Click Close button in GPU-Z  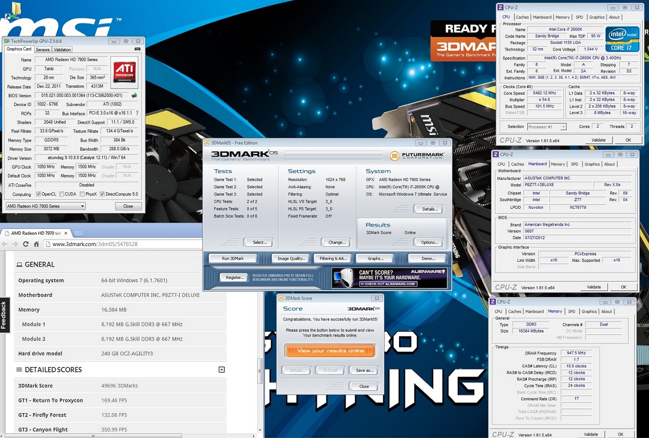coord(128,206)
